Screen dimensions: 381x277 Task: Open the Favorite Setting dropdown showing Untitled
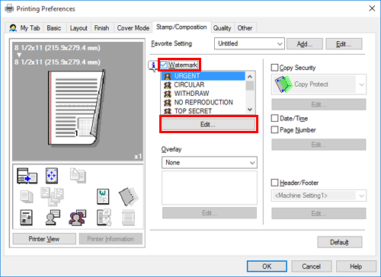point(249,43)
